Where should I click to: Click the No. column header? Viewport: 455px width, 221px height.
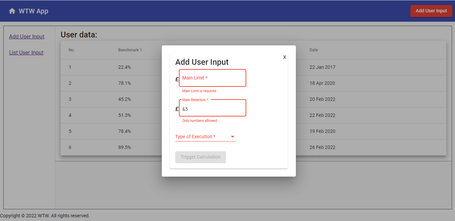click(x=72, y=50)
